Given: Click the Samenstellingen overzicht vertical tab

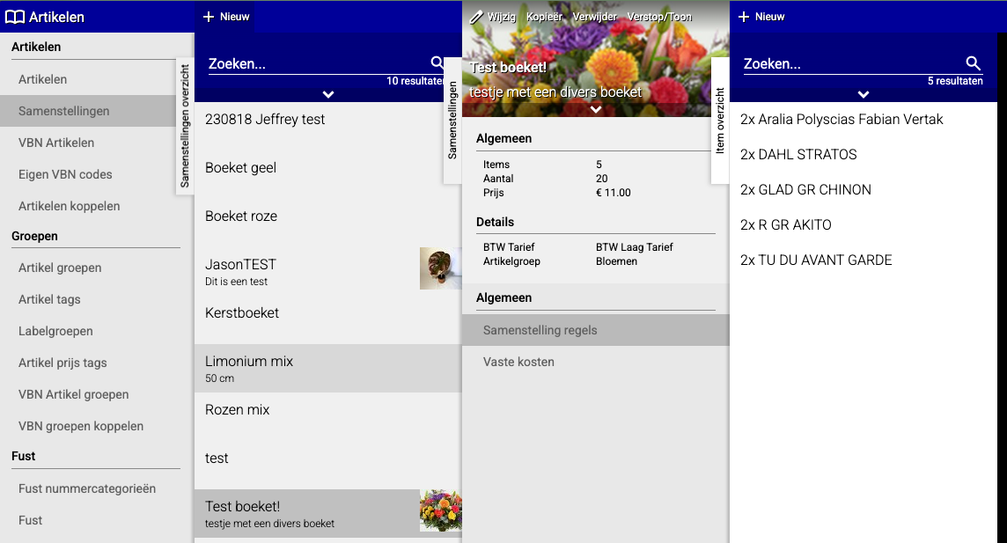Looking at the screenshot, I should coord(185,126).
